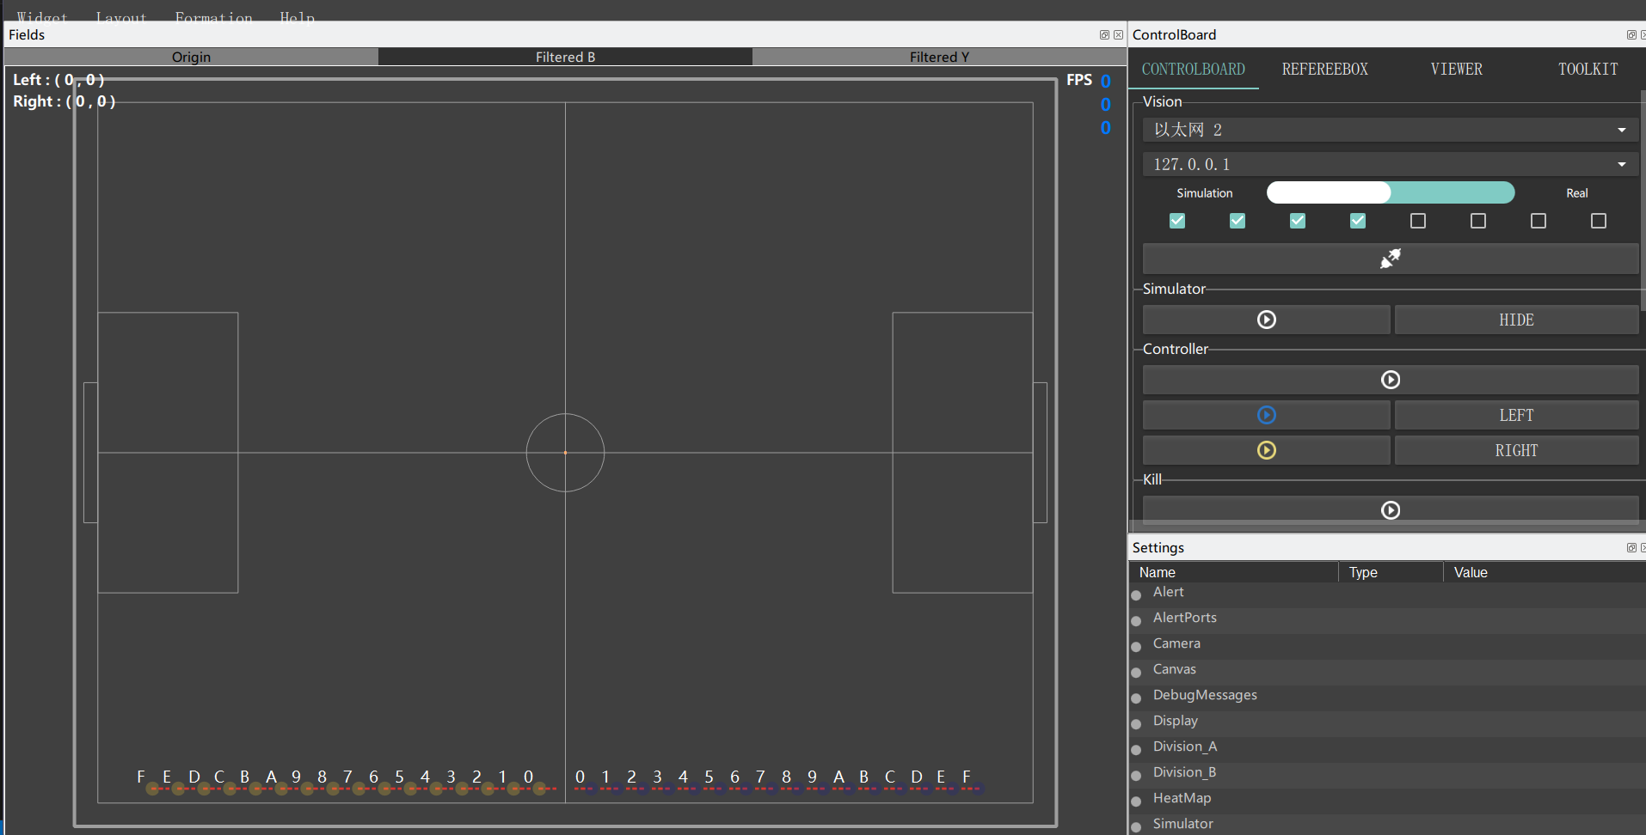Viewport: 1646px width, 835px height.
Task: Expand the Canvas settings row
Action: (1136, 672)
